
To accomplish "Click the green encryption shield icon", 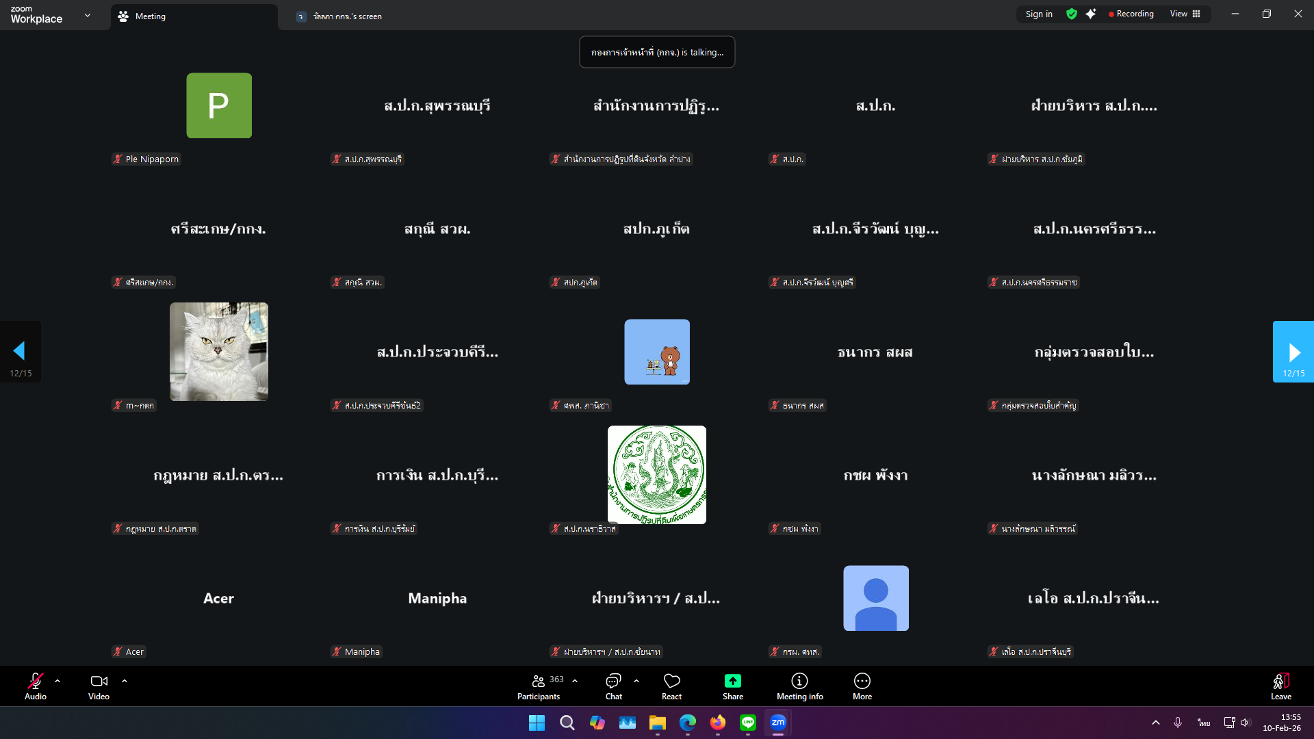I will 1072,14.
